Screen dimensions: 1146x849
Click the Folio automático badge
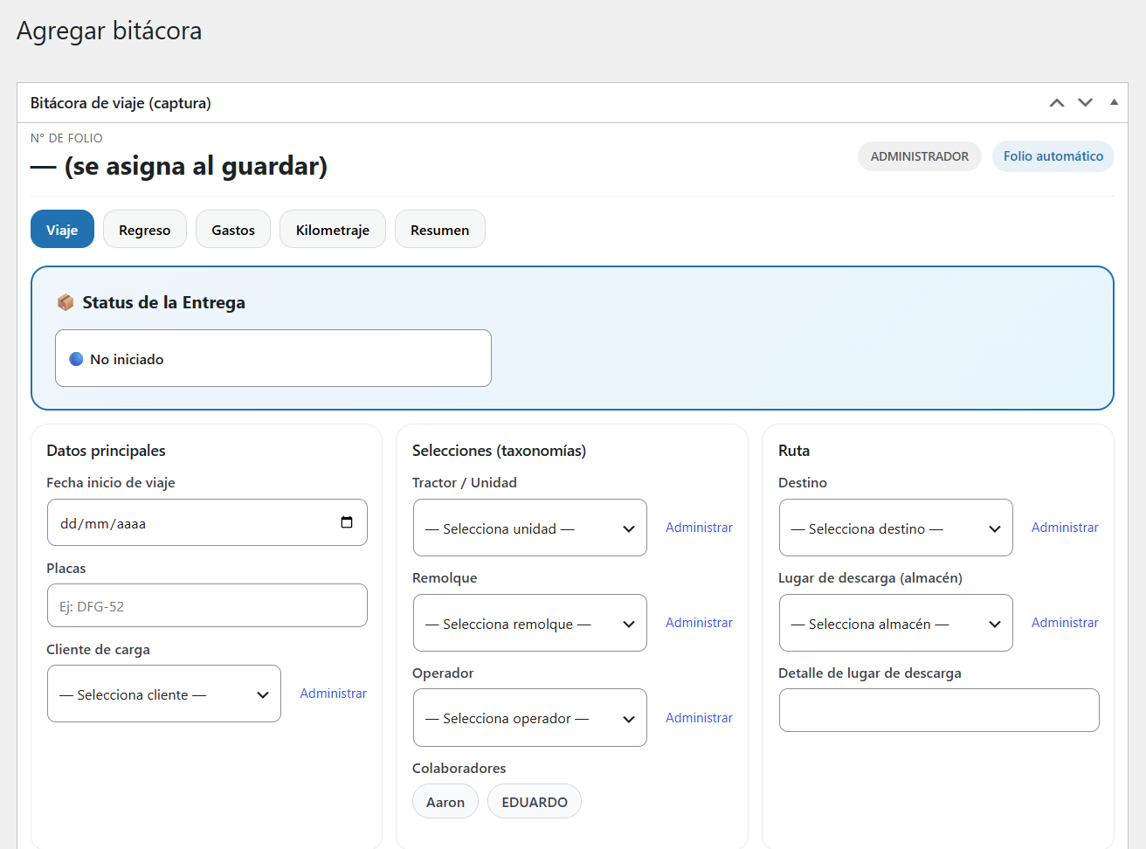1053,156
